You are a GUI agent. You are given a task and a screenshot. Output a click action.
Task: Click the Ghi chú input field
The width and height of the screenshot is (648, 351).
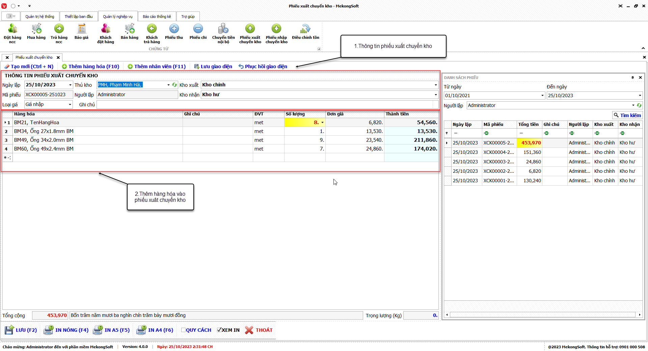coord(267,105)
